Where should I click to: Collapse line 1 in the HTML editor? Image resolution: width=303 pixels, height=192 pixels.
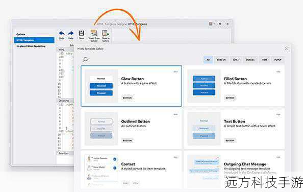62,54
